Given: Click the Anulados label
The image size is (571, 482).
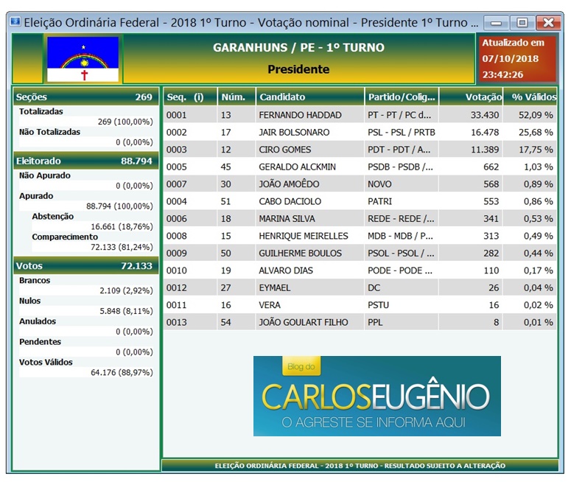Looking at the screenshot, I should pyautogui.click(x=38, y=321).
